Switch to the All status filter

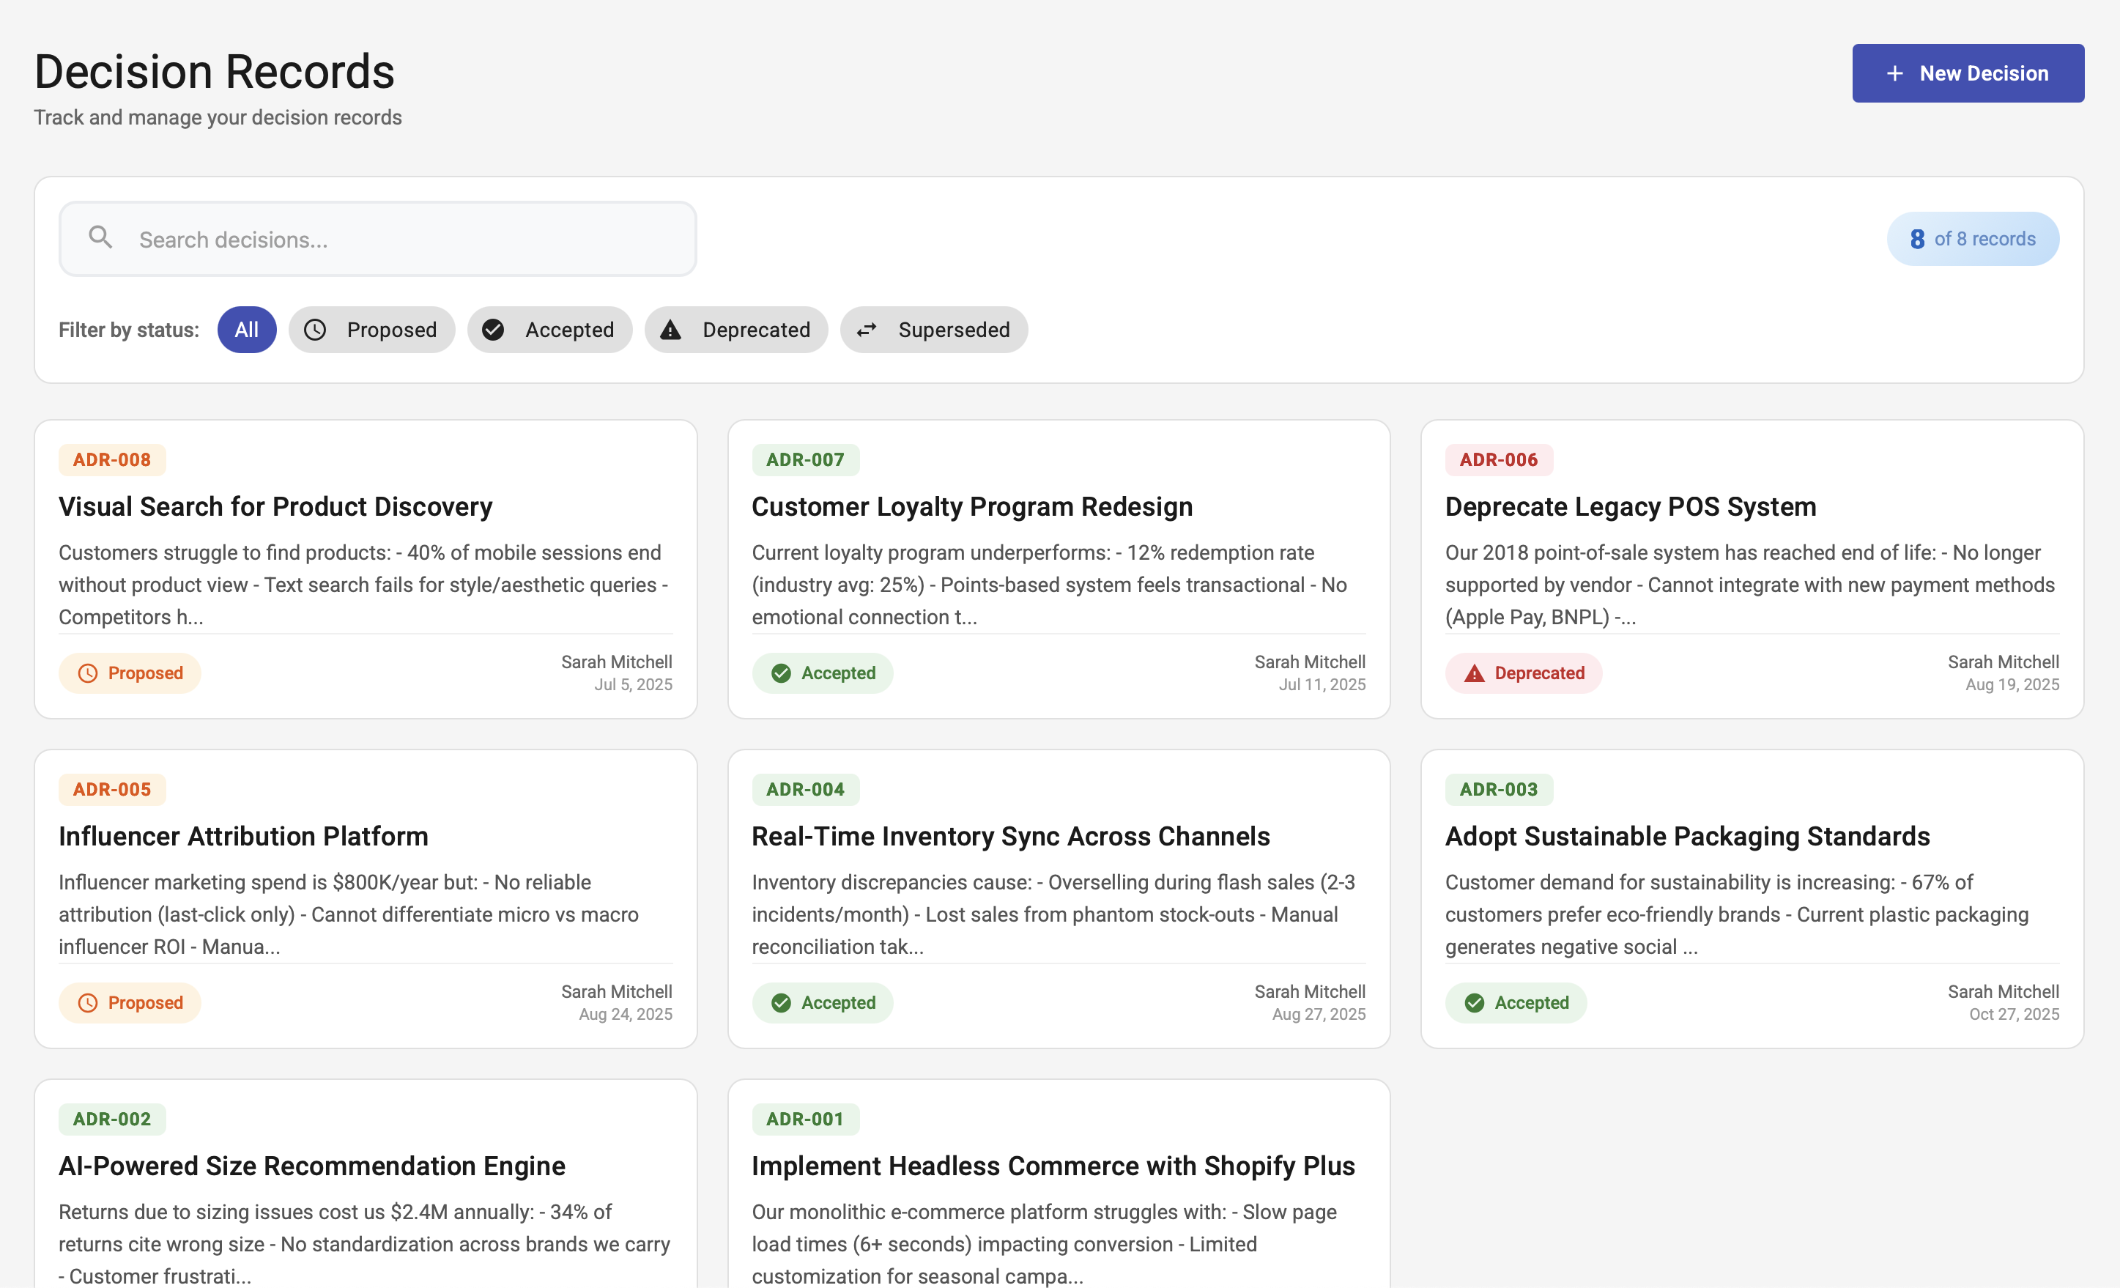point(247,330)
